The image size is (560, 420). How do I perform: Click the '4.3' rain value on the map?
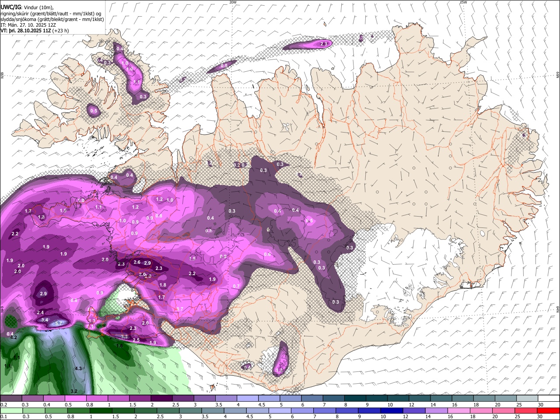coord(78,369)
